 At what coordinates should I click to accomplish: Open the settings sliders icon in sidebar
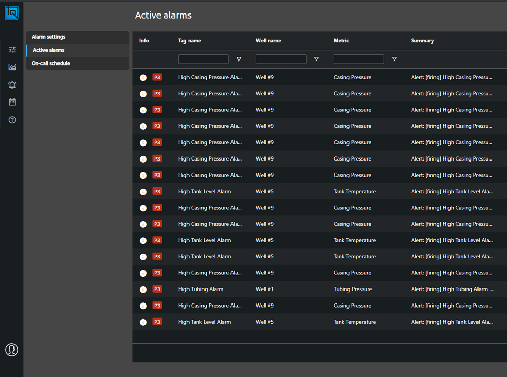click(12, 50)
